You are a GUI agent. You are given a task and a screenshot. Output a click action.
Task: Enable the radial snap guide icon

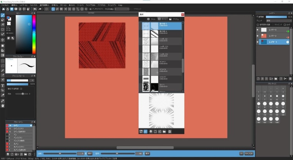click(x=70, y=9)
